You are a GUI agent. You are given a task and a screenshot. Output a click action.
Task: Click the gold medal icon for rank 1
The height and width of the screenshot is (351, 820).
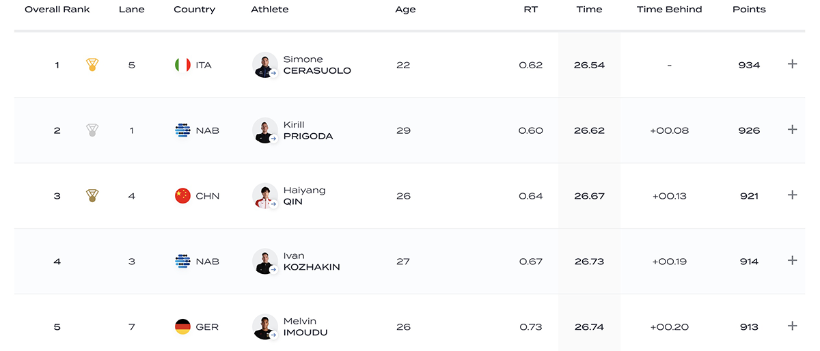92,65
